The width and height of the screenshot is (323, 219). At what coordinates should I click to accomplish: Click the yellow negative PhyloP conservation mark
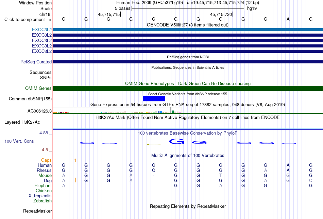[x=154, y=145]
